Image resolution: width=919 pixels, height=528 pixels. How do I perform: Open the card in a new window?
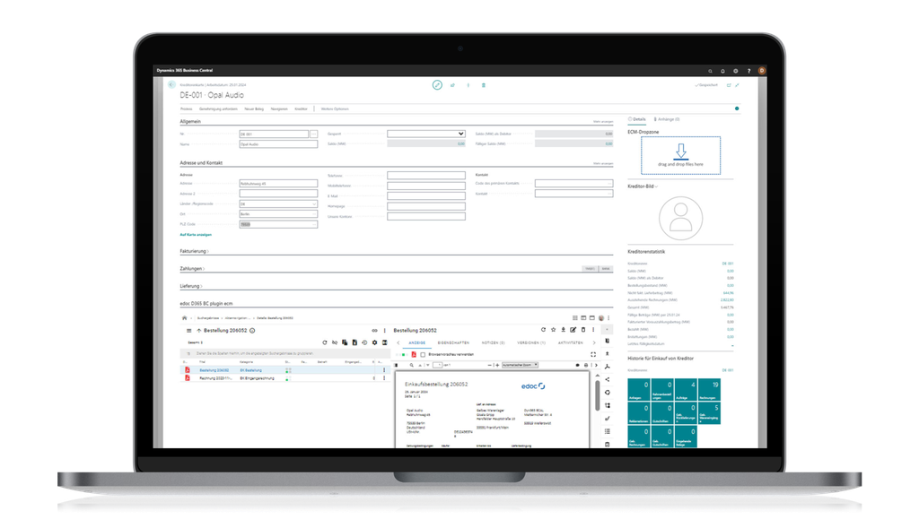pyautogui.click(x=729, y=85)
